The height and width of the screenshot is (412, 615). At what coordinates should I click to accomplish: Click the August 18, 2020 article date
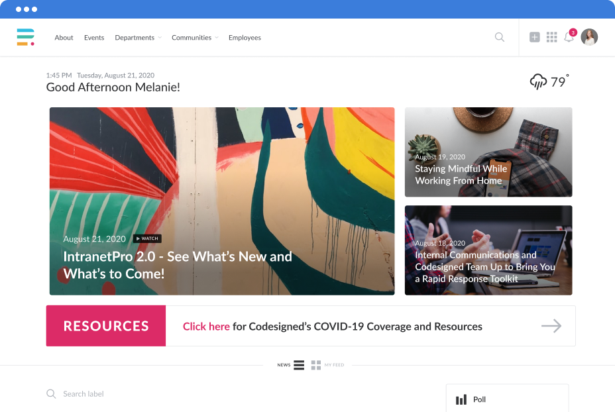[x=440, y=243]
